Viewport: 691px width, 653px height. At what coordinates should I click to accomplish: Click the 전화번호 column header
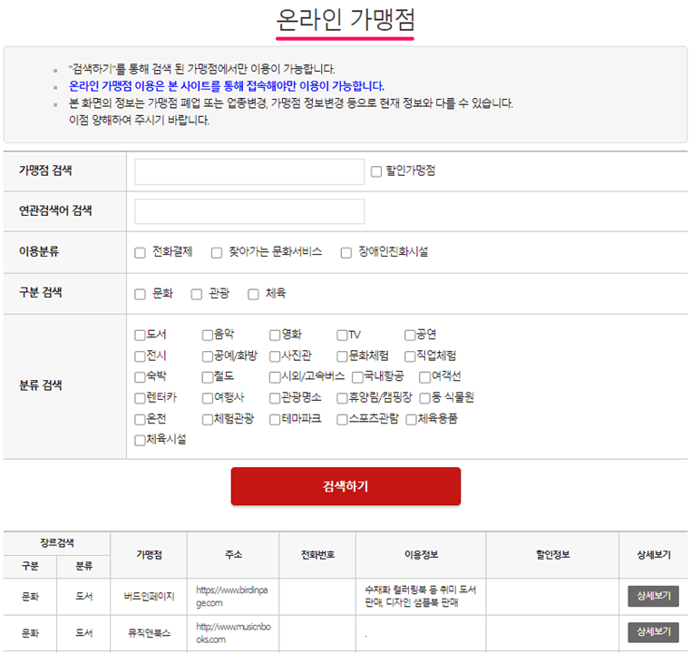[x=317, y=555]
